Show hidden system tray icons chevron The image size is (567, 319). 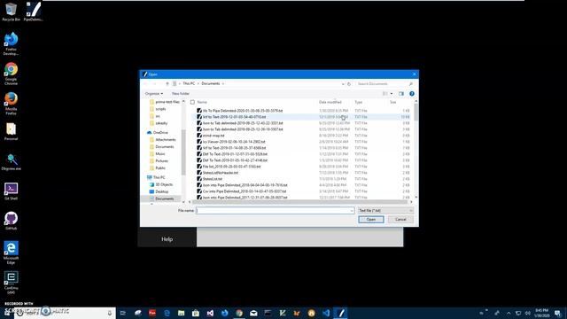point(509,313)
